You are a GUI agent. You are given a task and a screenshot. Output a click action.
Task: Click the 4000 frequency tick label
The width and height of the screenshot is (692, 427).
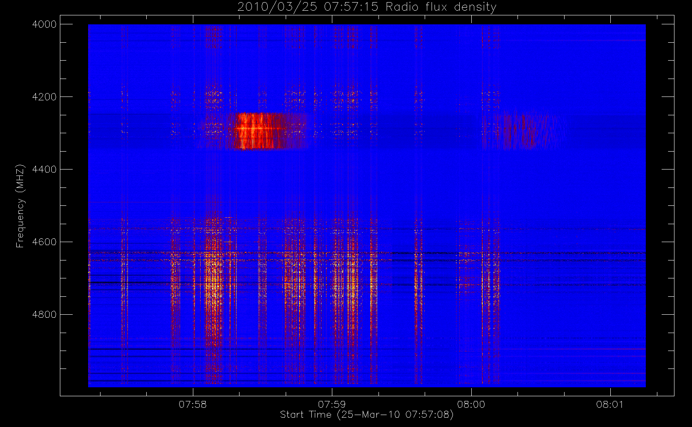point(44,24)
